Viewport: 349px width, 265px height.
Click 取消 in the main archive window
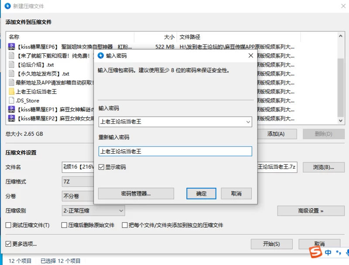pos(319,244)
